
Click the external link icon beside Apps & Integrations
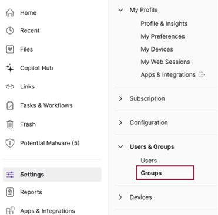(x=202, y=74)
